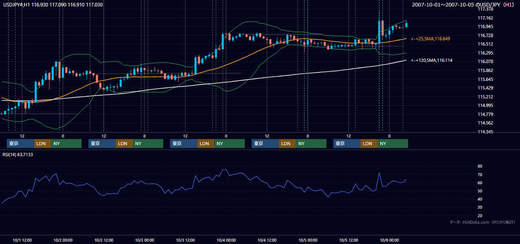Click price axis value 116.728

tap(485, 35)
